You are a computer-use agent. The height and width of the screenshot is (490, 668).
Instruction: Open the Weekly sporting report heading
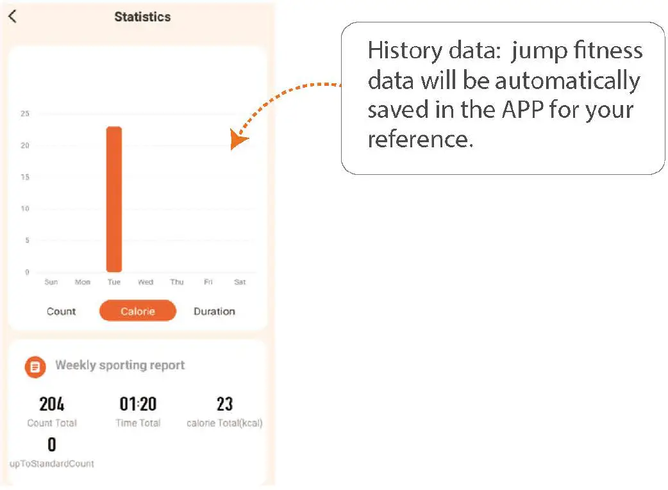click(120, 365)
